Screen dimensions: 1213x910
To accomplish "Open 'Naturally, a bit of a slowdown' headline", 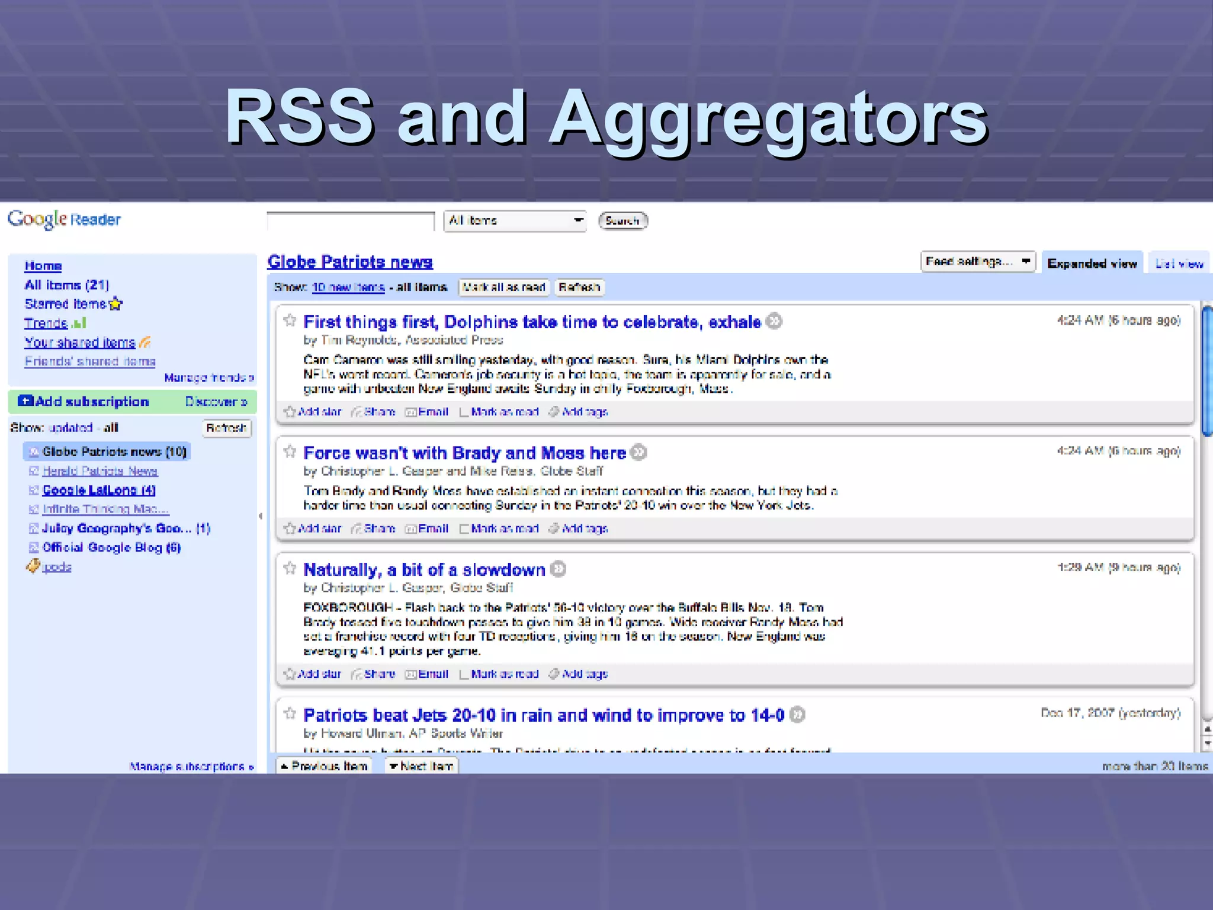I will pos(424,569).
